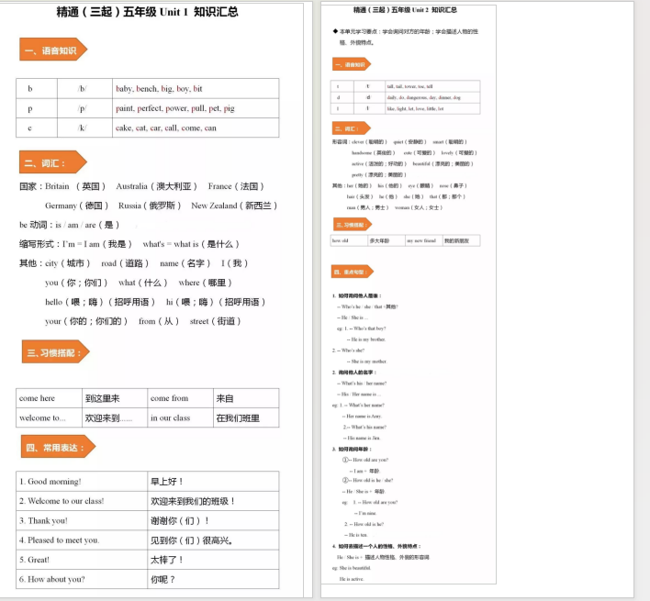Click the 'in our class' table cell
Viewport: 650px width, 601px height.
[180, 417]
